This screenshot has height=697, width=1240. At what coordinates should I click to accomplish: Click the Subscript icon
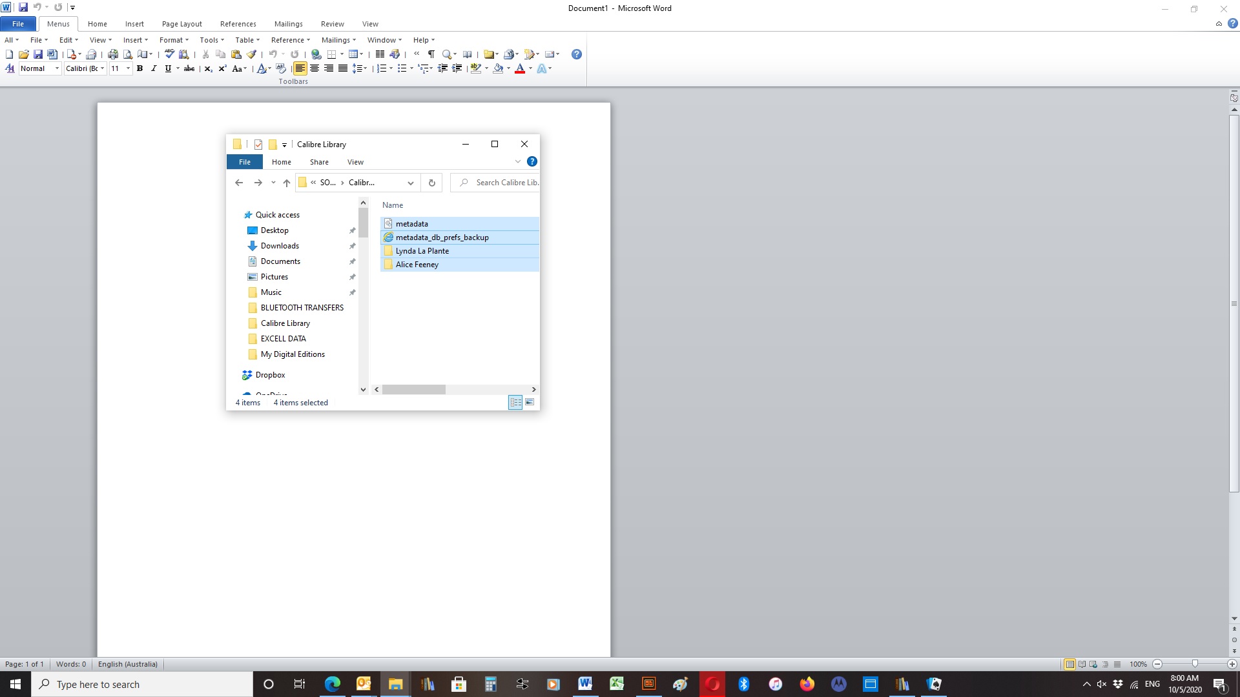click(208, 68)
